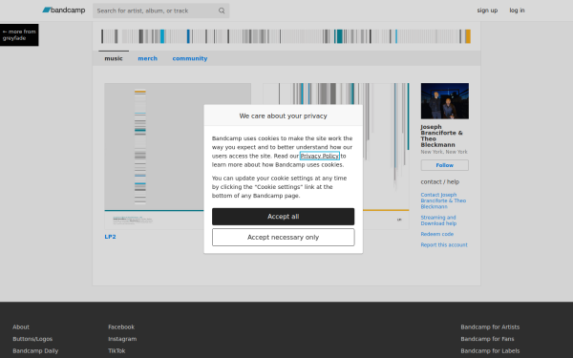Open the Bandcamp logo home link
Screen dimensions: 573x358
click(x=64, y=11)
